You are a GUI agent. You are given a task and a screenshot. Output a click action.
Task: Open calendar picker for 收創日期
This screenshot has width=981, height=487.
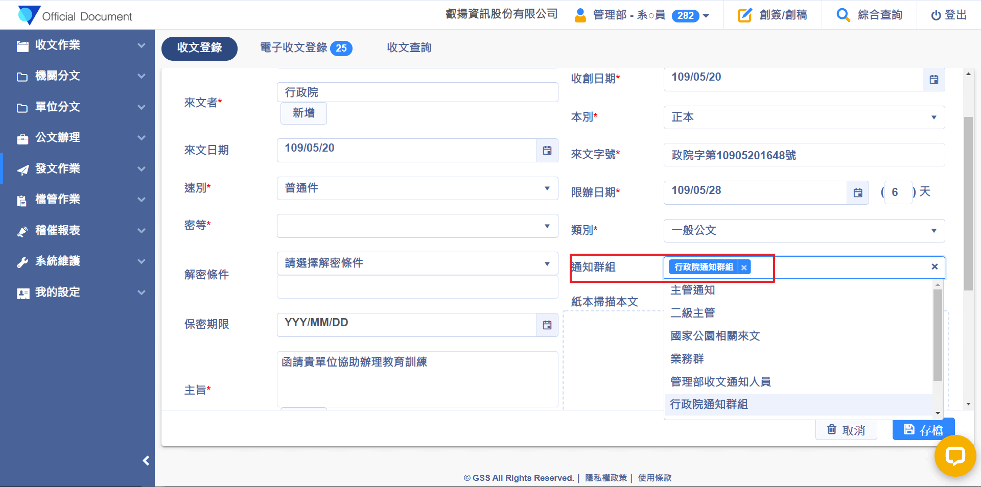[933, 80]
